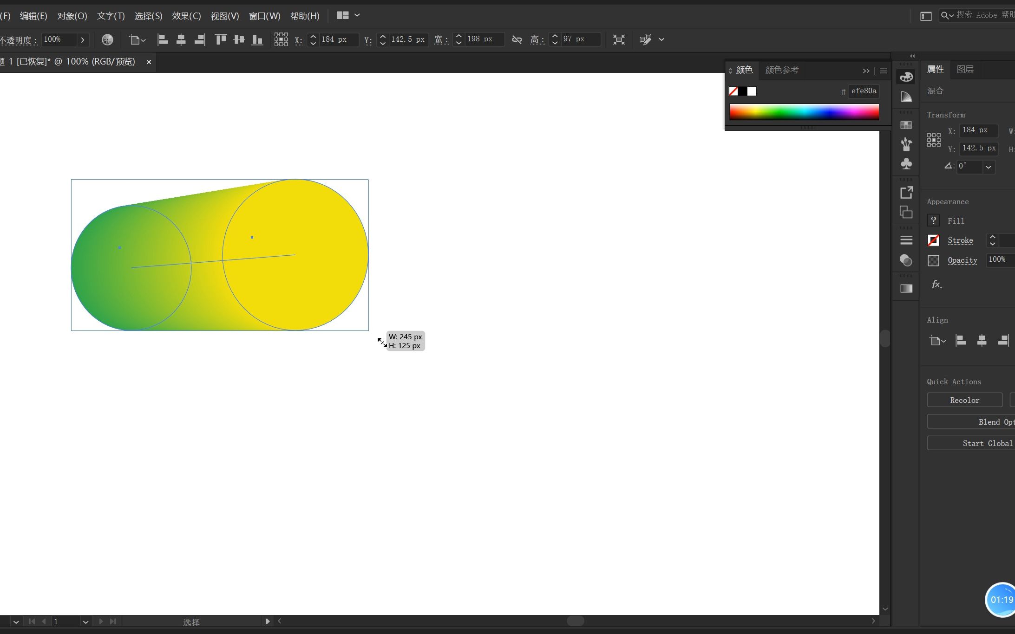Switch to the 图层 tab

pyautogui.click(x=965, y=69)
